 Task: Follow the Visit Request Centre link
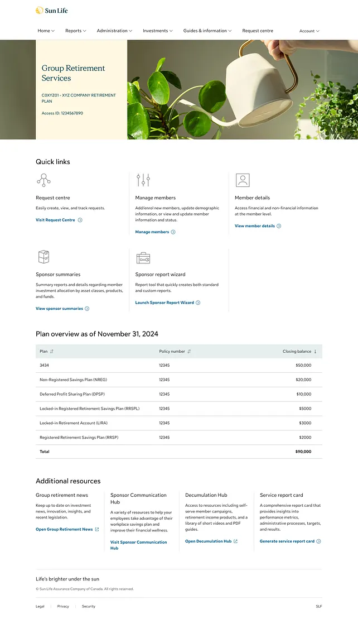(55, 220)
